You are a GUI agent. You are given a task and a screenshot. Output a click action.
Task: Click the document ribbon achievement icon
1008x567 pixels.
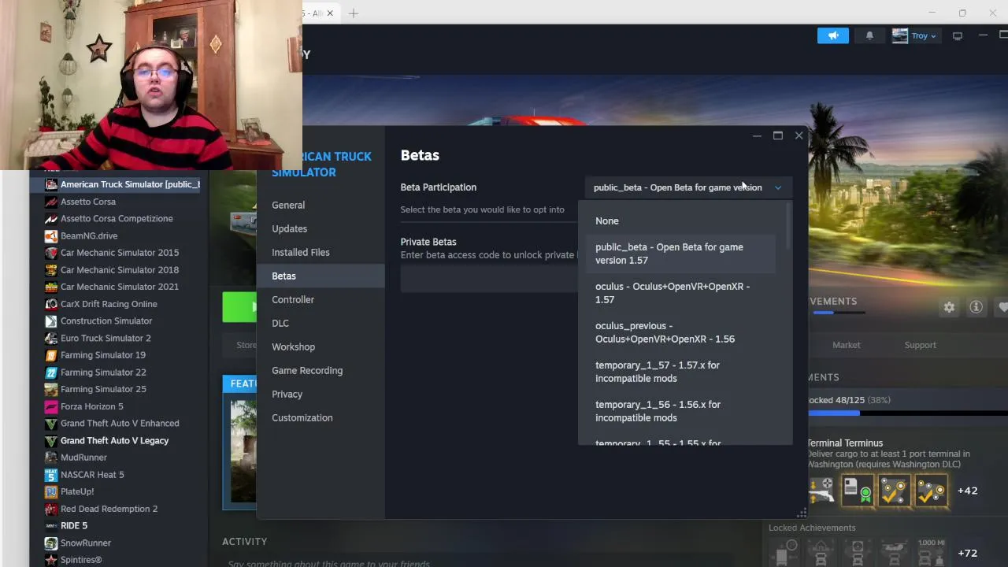coord(858,491)
